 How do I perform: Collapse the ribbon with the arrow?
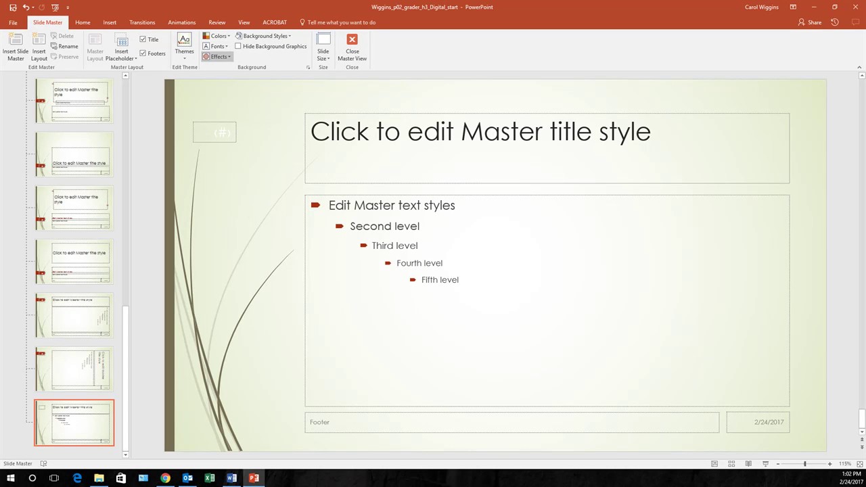859,67
